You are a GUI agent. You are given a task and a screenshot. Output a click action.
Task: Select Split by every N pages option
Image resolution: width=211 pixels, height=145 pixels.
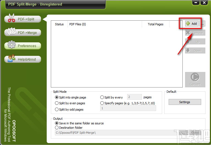click(x=112, y=97)
